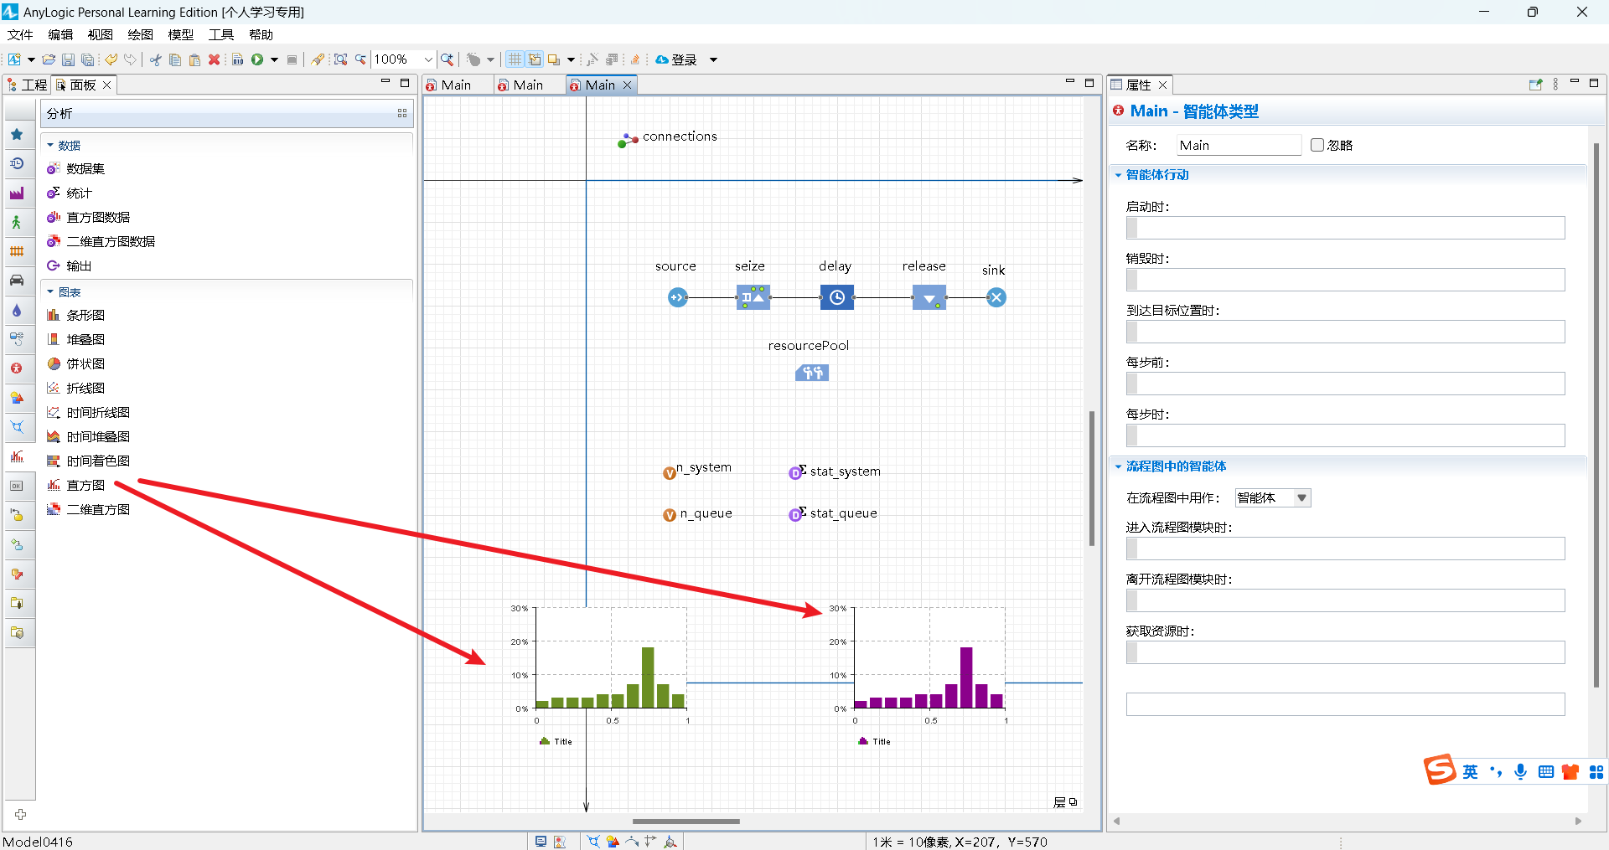Collapse the 流程图中的智能体 section
1609x850 pixels.
1118,466
